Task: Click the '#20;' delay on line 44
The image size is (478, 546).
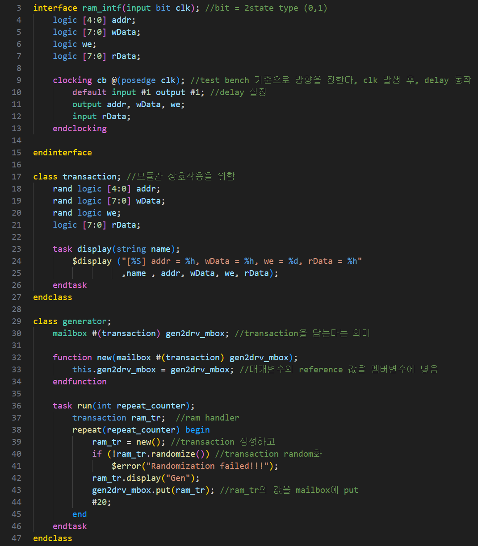Action: coord(102,502)
